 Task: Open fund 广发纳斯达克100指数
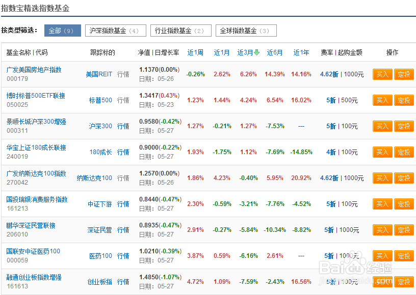pyautogui.click(x=36, y=173)
